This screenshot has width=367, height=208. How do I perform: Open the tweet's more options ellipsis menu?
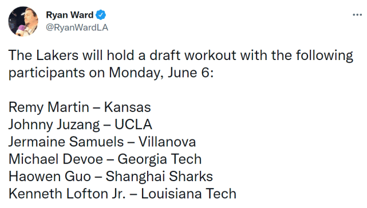[x=357, y=15]
